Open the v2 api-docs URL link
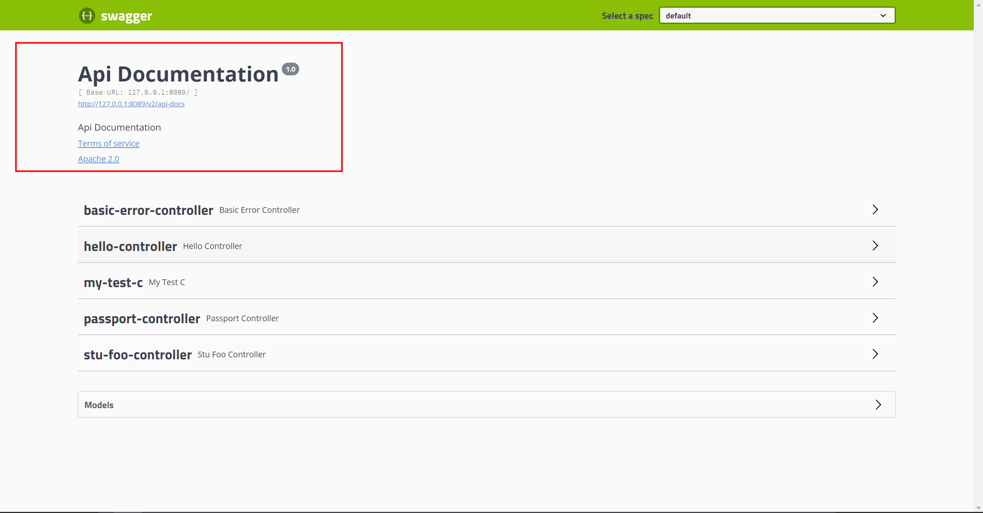This screenshot has width=983, height=513. coord(131,104)
